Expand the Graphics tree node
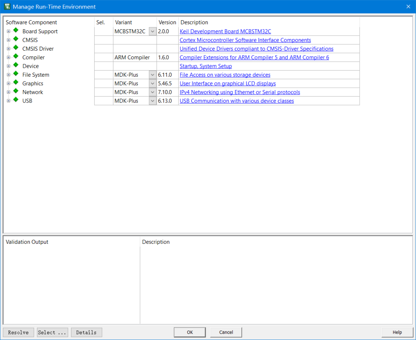Screen dimensions: 416x340 point(9,84)
